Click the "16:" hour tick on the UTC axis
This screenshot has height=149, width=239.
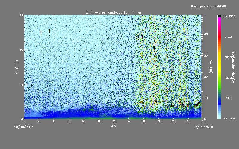(144, 121)
